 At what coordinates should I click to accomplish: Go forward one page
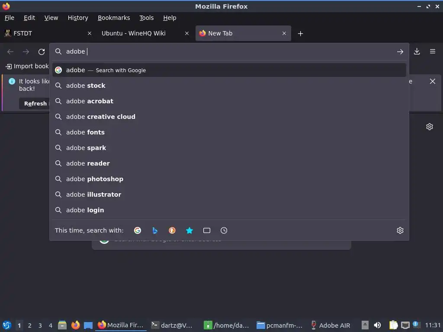click(26, 52)
